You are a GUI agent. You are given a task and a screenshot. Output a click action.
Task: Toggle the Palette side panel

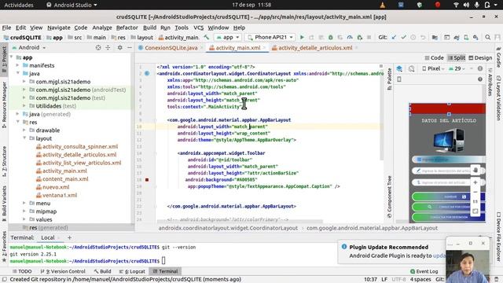(389, 79)
